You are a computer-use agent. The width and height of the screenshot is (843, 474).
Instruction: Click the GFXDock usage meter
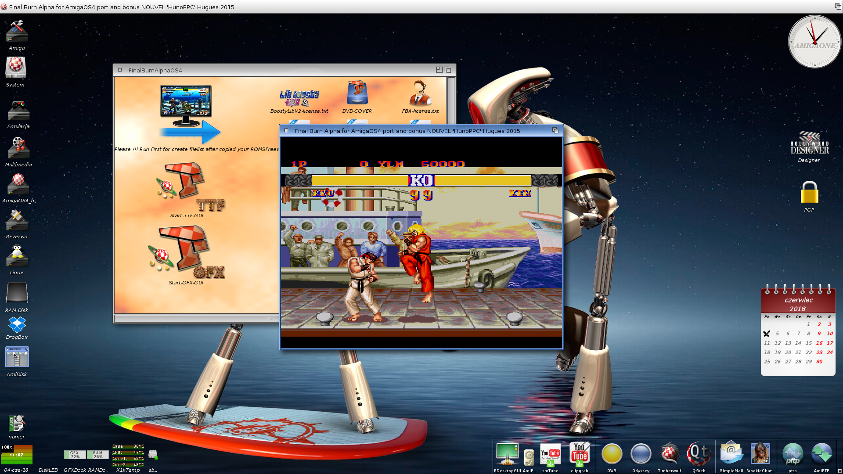[x=75, y=455]
